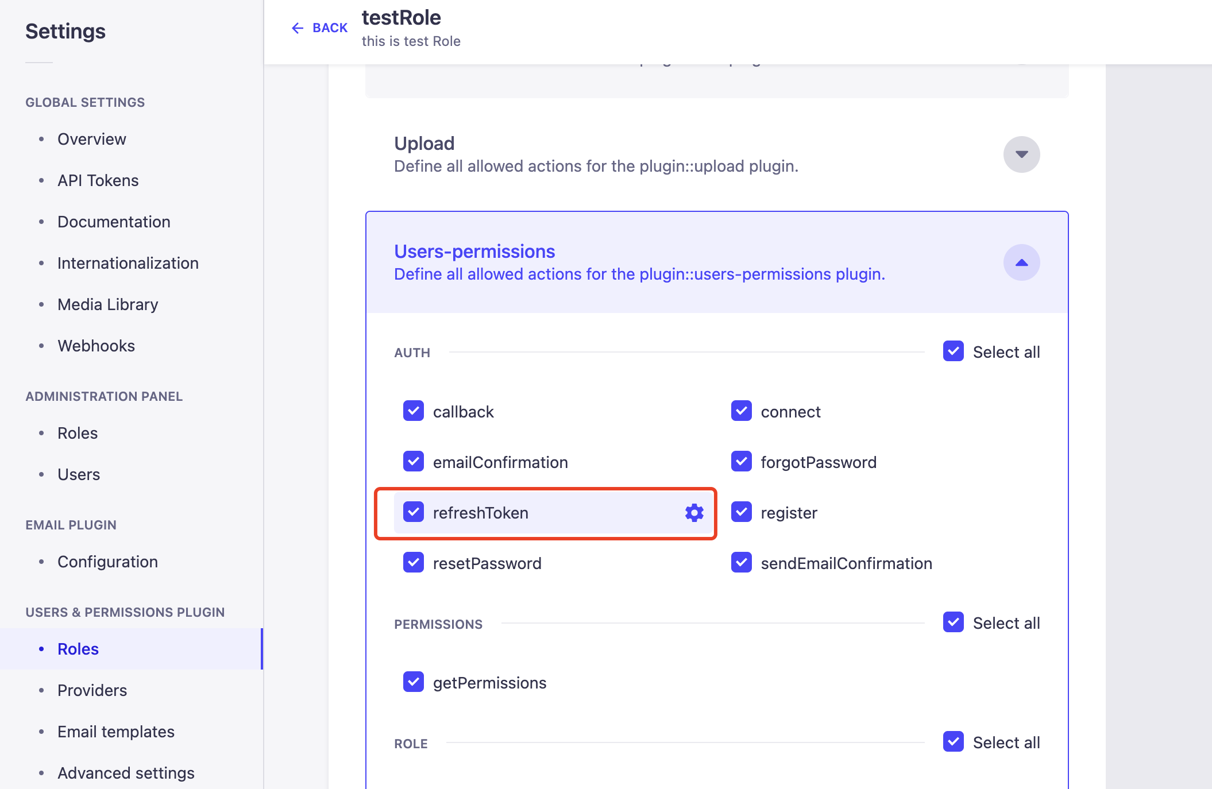Screen dimensions: 1212x789
Task: Uncheck the callback permission checkbox
Action: click(x=414, y=411)
